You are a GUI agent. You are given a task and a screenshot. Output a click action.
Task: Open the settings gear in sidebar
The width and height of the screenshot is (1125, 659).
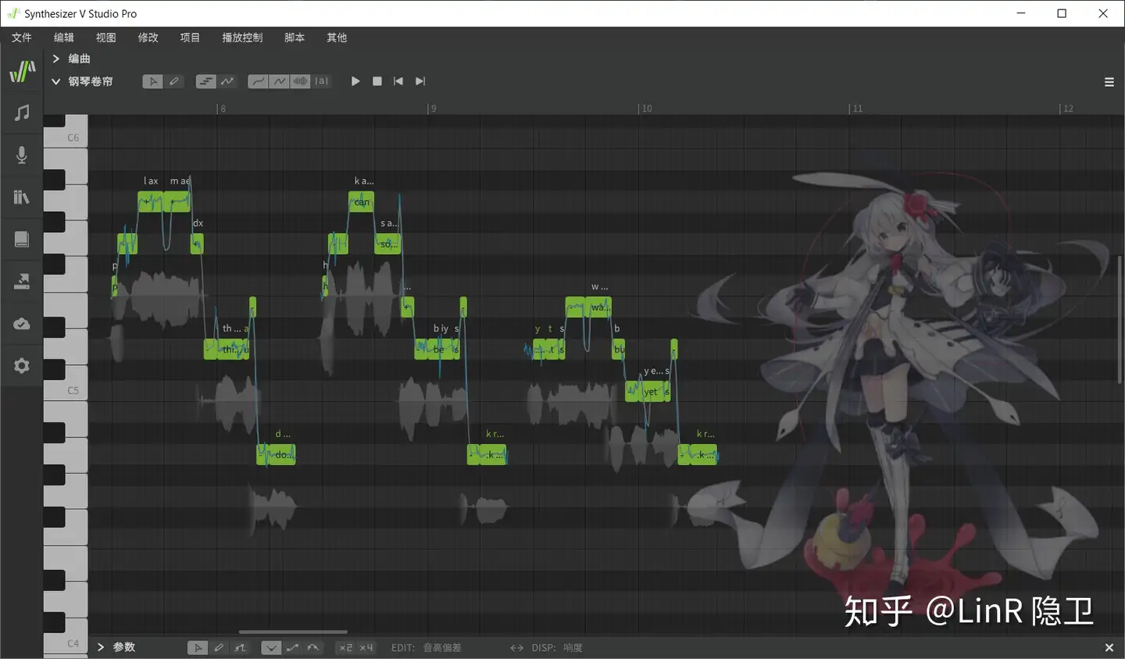click(x=22, y=366)
